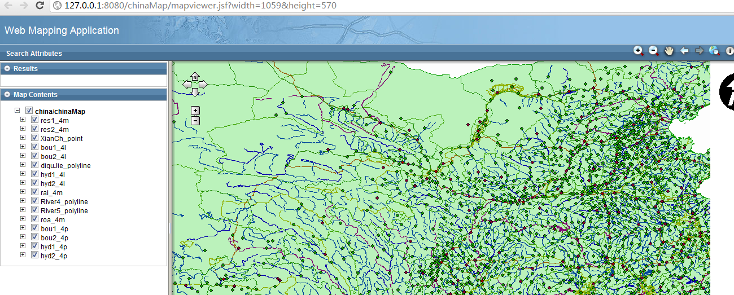Click the china/chinaMap service label
The image size is (734, 295).
[60, 112]
